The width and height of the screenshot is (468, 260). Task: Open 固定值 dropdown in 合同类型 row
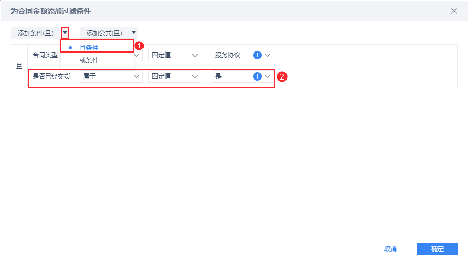(174, 55)
